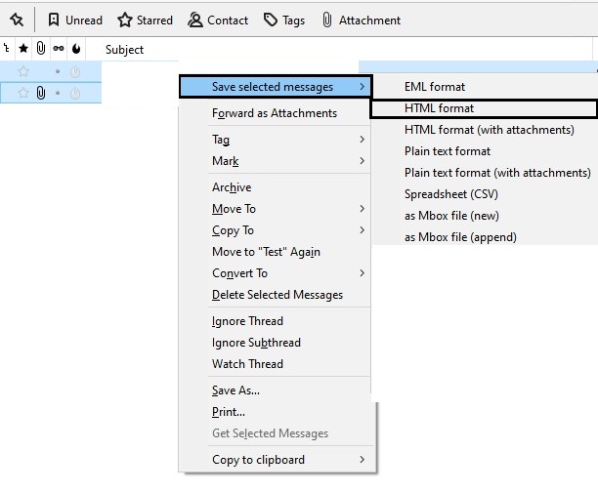This screenshot has width=598, height=493.
Task: Click the pin icon left of Unread
Action: click(x=17, y=20)
